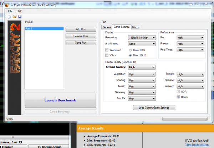
Task: Select the Direct3D 10 radio button
Action: point(130,55)
